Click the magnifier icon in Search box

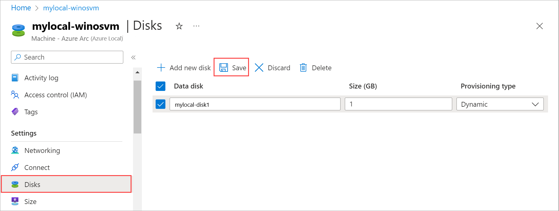click(x=18, y=57)
